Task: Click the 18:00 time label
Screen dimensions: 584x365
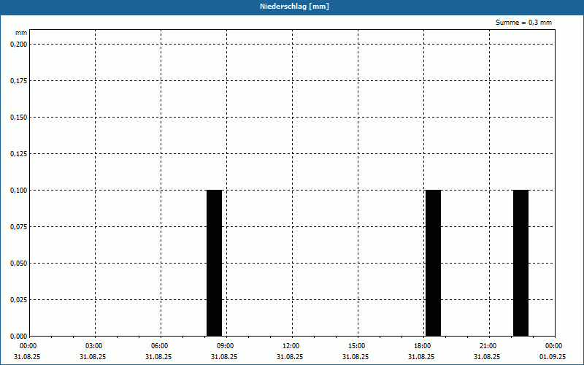Action: tap(422, 346)
